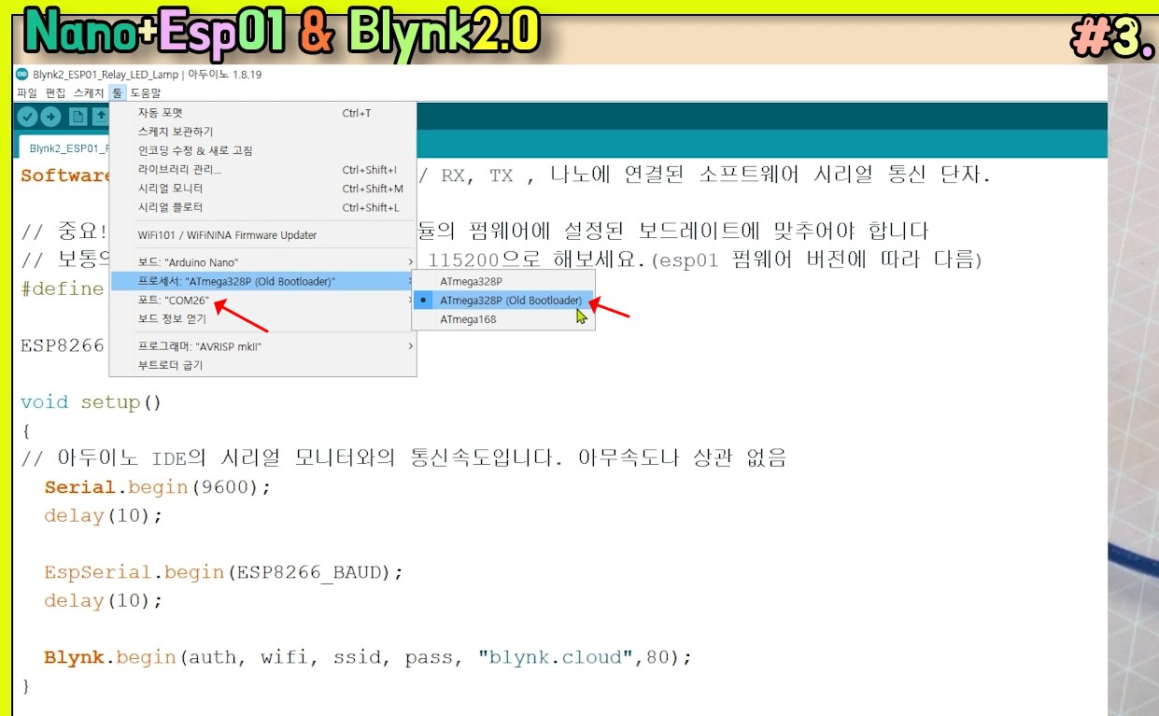This screenshot has height=716, width=1159.
Task: Click the comment about 시리얼 모니터 통신속도
Action: coord(403,458)
